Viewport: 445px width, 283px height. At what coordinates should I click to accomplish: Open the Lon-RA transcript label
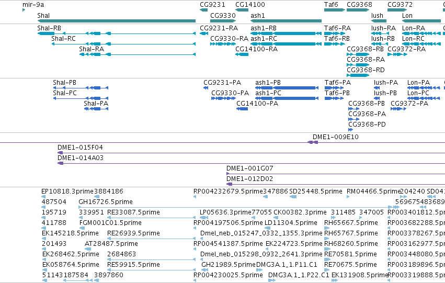(x=414, y=28)
